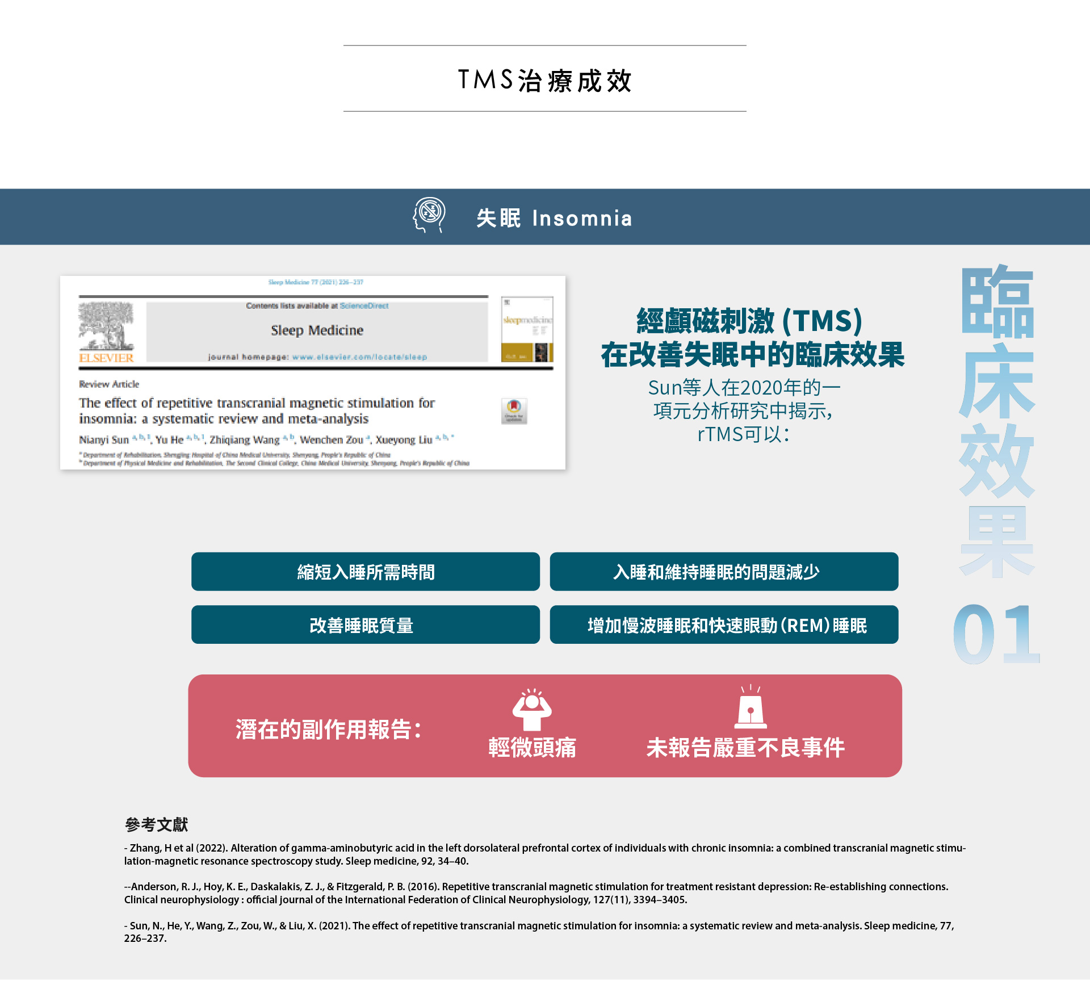Click the 未報告嚴重不良事件 text
Image resolution: width=1090 pixels, height=985 pixels.
click(x=745, y=748)
